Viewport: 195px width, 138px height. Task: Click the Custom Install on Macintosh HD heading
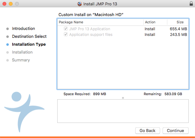[x=91, y=15]
